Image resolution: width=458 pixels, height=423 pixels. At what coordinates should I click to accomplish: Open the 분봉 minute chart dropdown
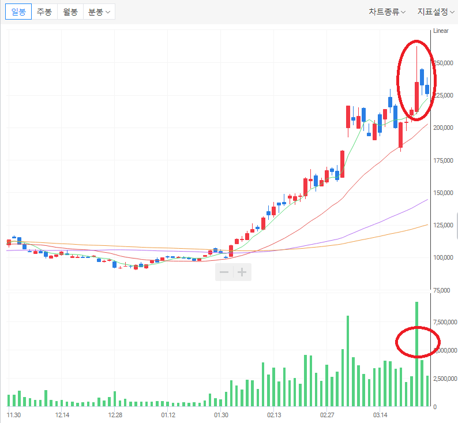(x=99, y=12)
